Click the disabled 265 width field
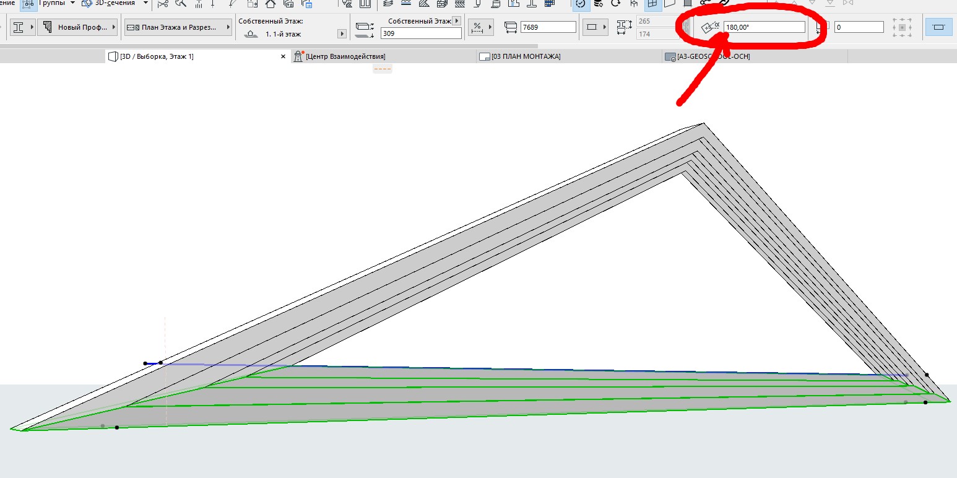The width and height of the screenshot is (957, 478). (x=659, y=21)
